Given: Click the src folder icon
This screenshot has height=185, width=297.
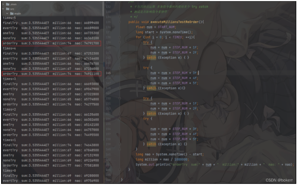Looking at the screenshot, I should [7, 9].
